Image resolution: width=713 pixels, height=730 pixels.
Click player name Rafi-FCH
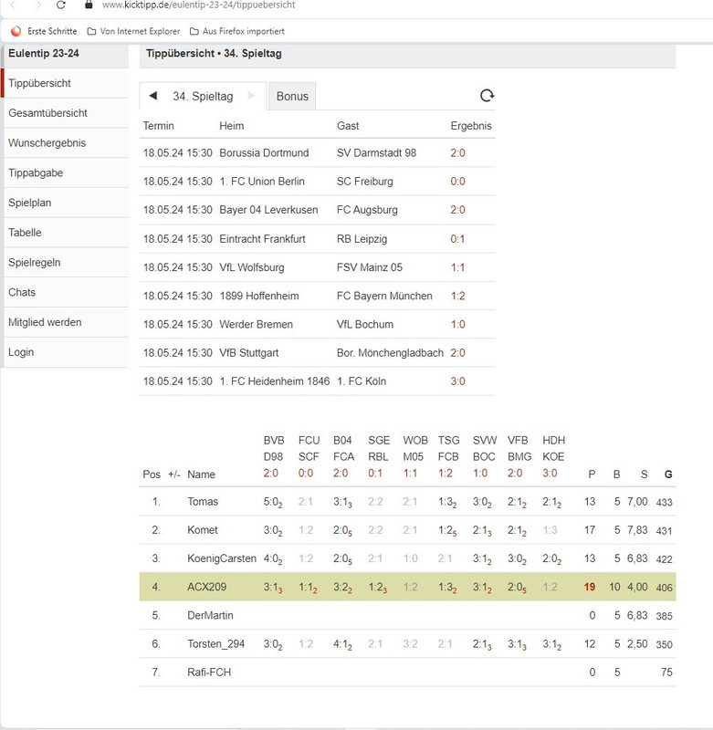click(x=209, y=673)
